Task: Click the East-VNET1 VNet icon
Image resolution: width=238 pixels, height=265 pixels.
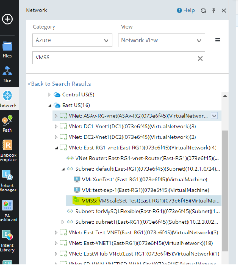Action: [x=63, y=244]
